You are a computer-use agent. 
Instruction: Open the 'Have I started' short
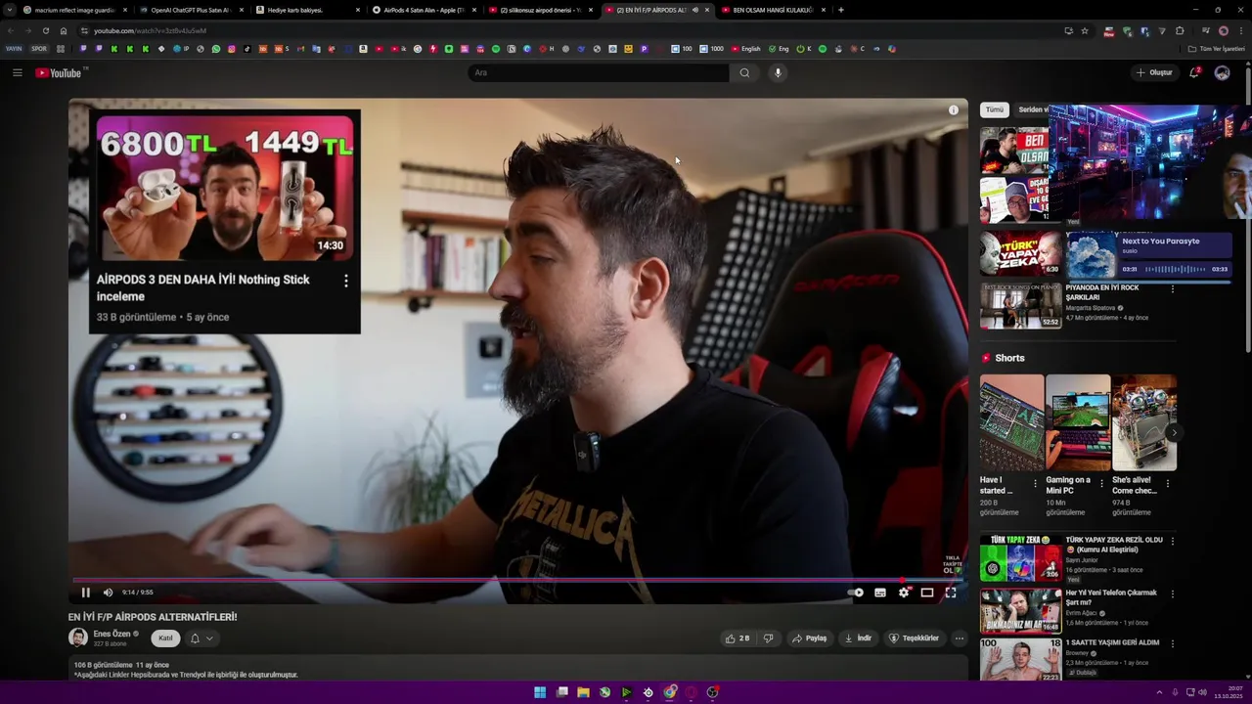[x=1011, y=422]
